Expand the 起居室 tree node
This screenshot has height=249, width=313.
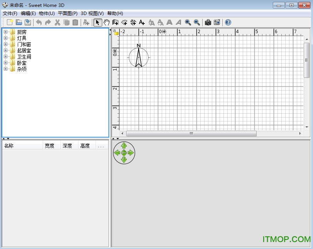(x=5, y=50)
